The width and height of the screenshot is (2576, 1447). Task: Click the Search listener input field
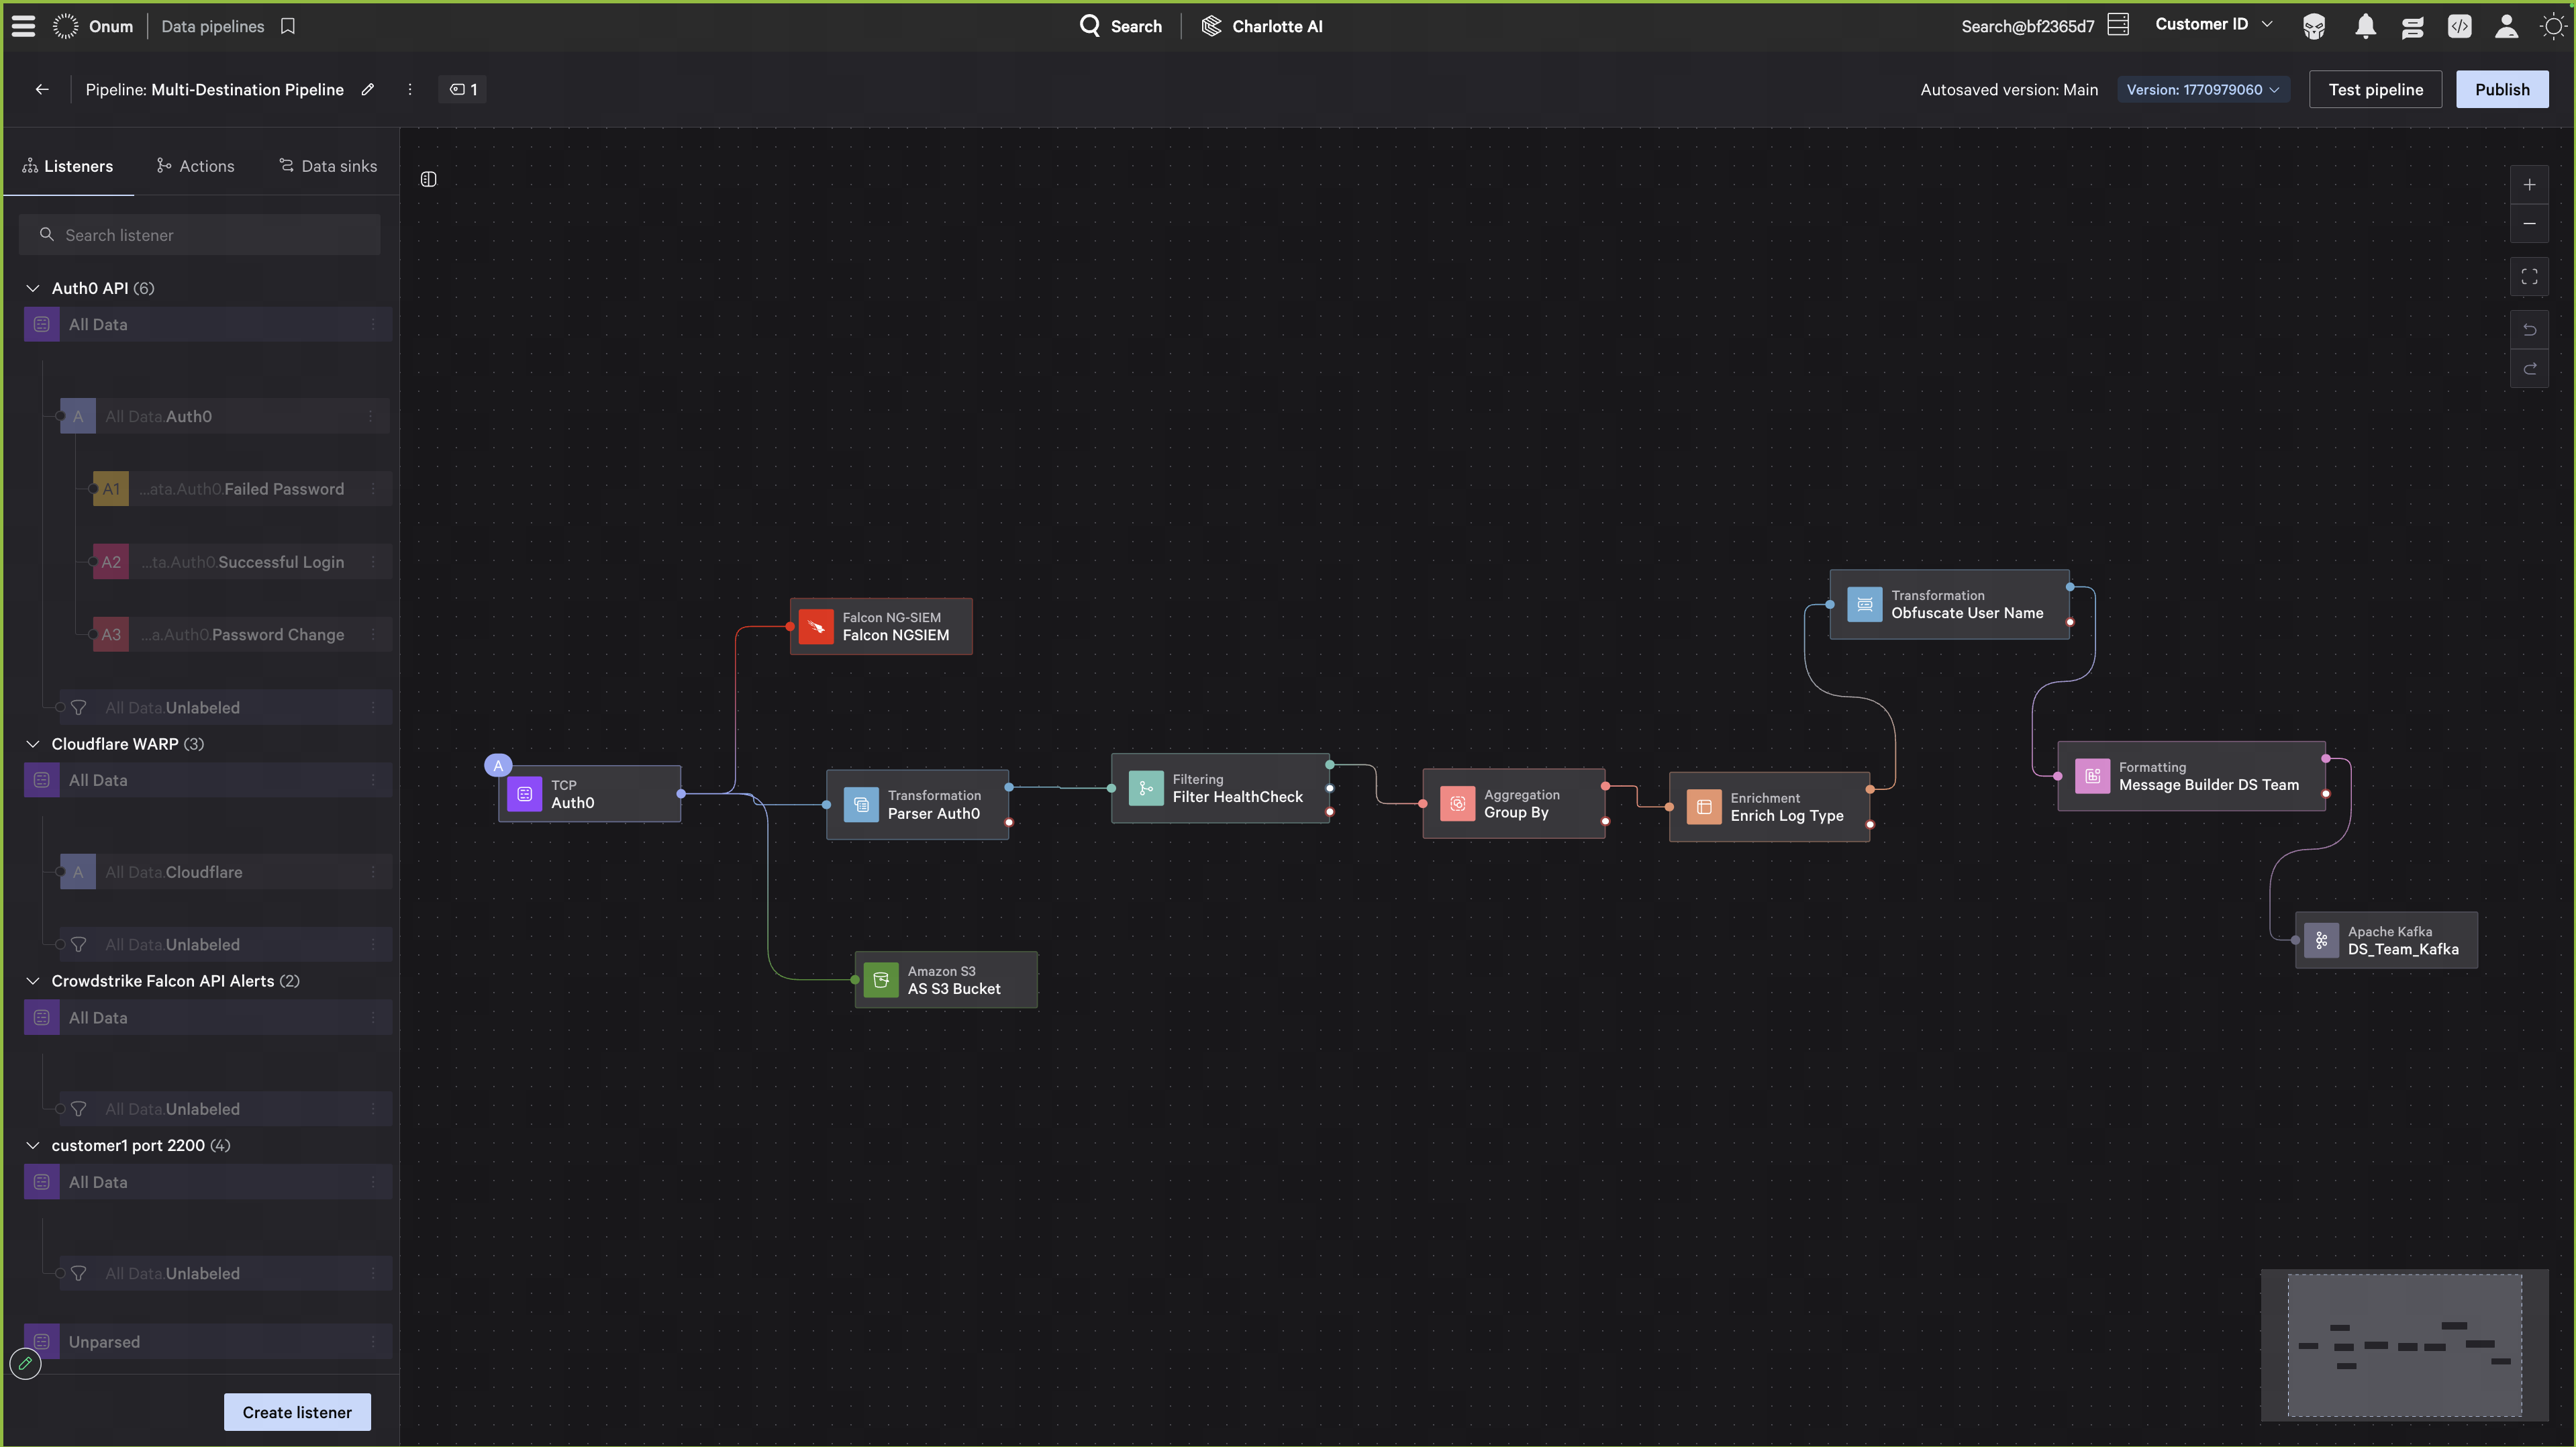(200, 235)
